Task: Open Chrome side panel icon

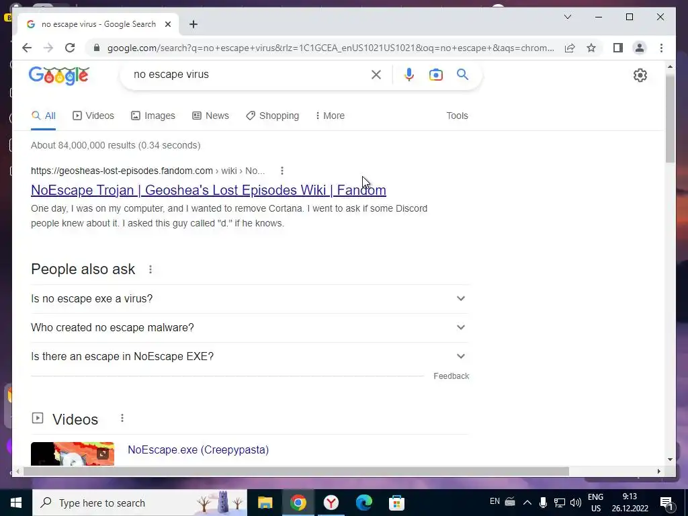Action: click(x=618, y=48)
